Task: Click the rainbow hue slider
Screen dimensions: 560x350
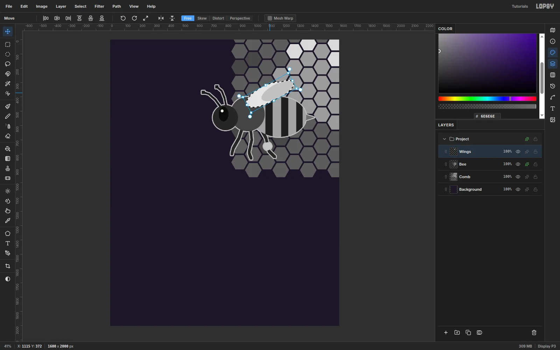Action: pyautogui.click(x=487, y=99)
